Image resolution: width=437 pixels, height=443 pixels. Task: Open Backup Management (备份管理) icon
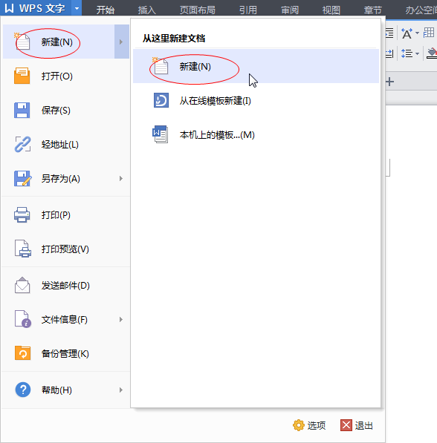(22, 353)
